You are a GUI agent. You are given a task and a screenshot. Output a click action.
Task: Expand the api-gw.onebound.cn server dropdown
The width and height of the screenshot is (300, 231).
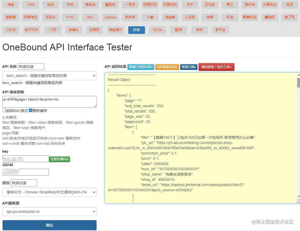point(50,212)
